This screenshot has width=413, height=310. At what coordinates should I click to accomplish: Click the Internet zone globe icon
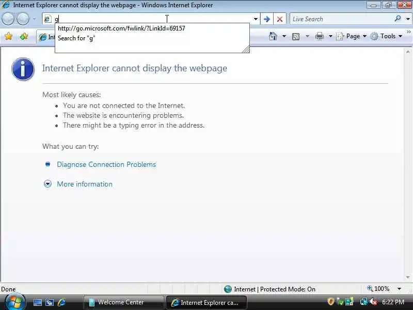coord(228,289)
